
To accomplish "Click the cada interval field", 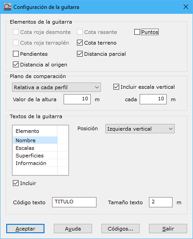I will tap(153, 99).
